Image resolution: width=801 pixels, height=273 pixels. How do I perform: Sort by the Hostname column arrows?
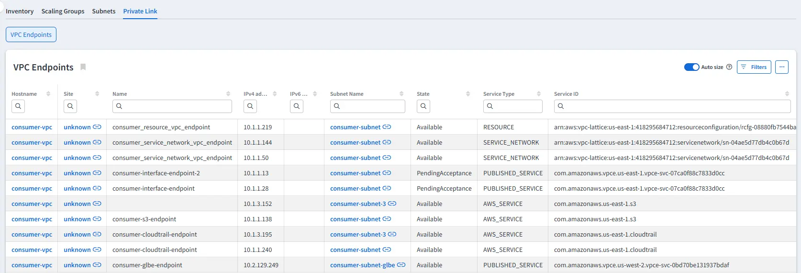[48, 94]
